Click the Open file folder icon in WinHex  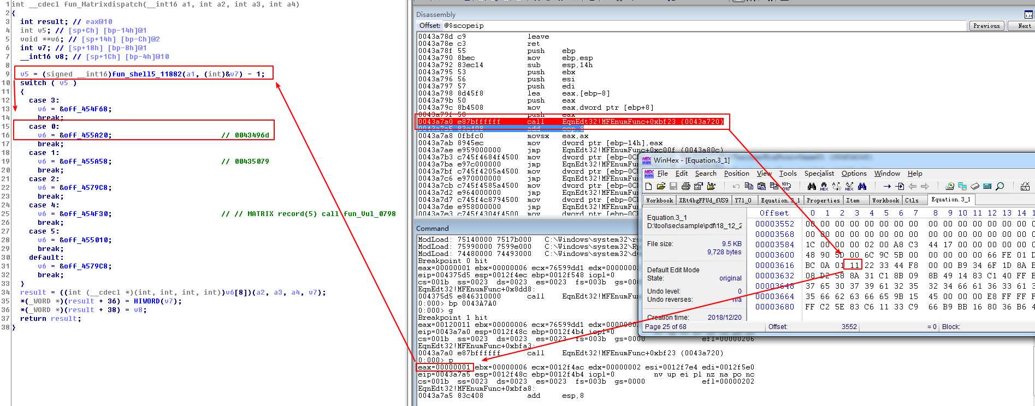(x=661, y=187)
